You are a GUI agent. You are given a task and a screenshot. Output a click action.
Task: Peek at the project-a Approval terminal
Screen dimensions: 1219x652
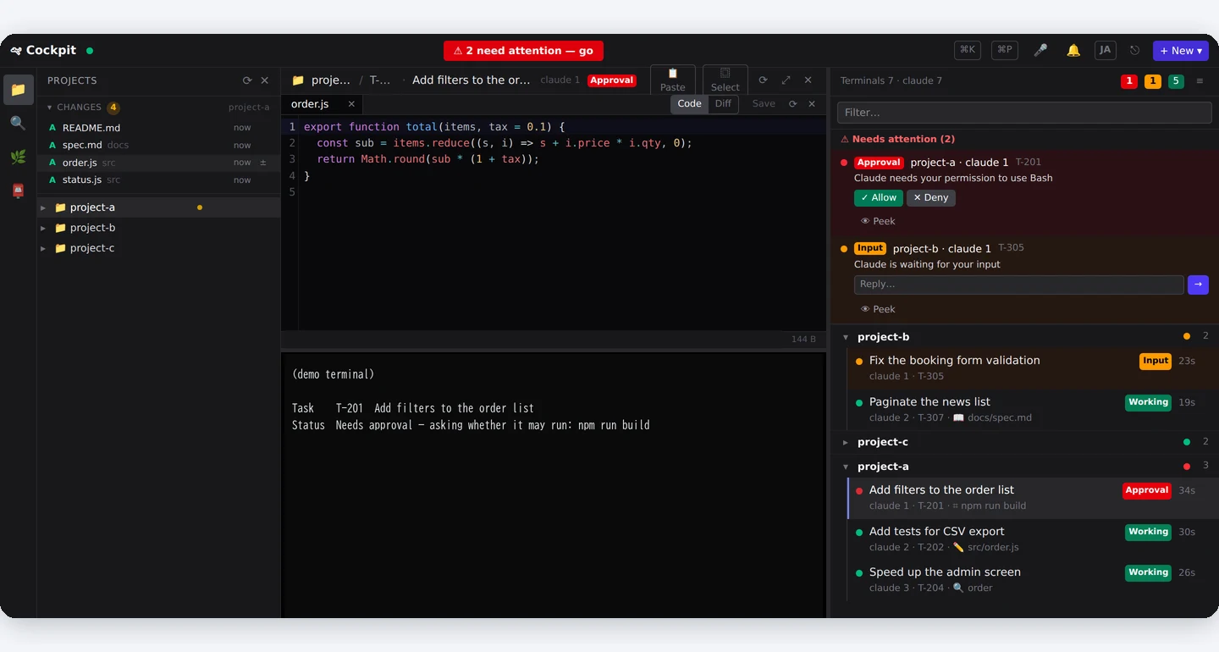pos(878,221)
